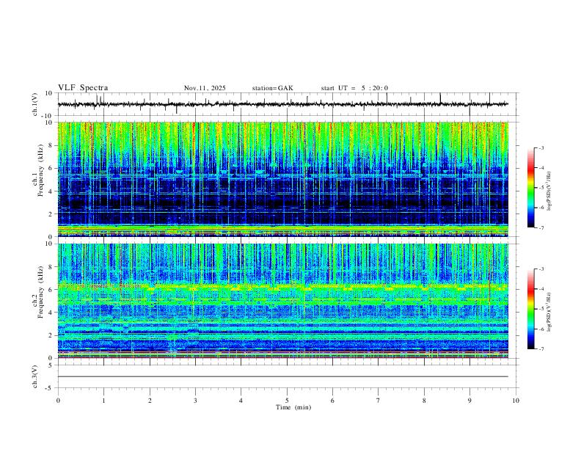Click the date label "Nov.11, 2025"
This screenshot has height=449, width=581.
click(x=205, y=88)
